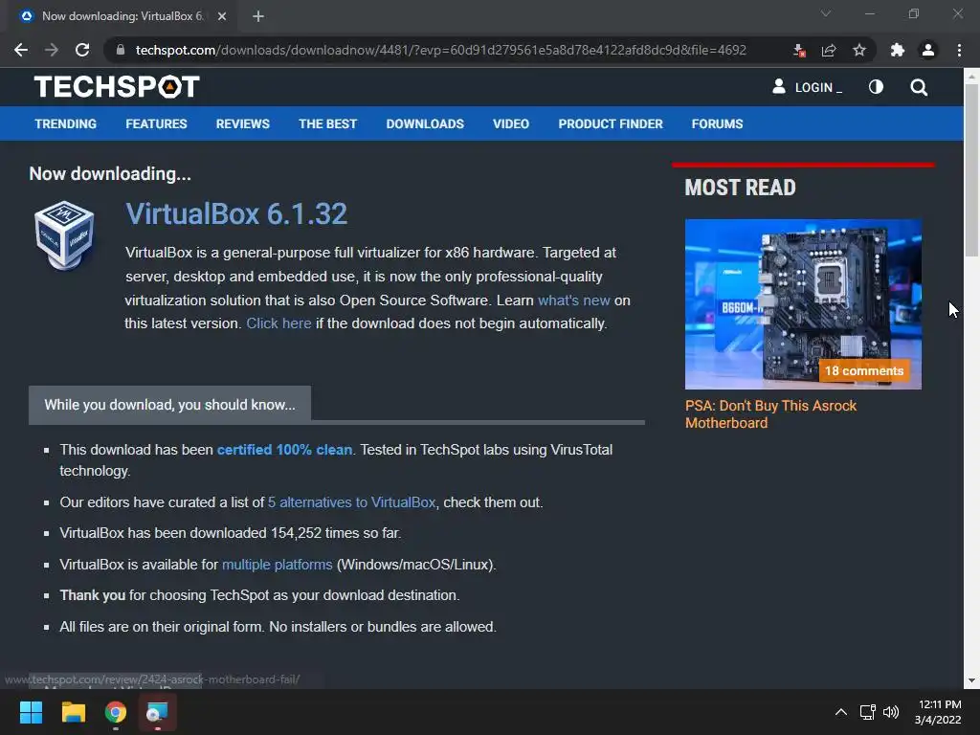
Task: Click the Asrock motherboard article thumbnail
Action: tap(803, 303)
